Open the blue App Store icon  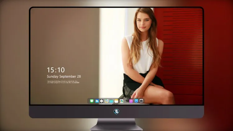coord(136,101)
